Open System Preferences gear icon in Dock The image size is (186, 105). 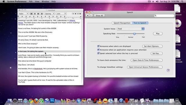coord(132,101)
